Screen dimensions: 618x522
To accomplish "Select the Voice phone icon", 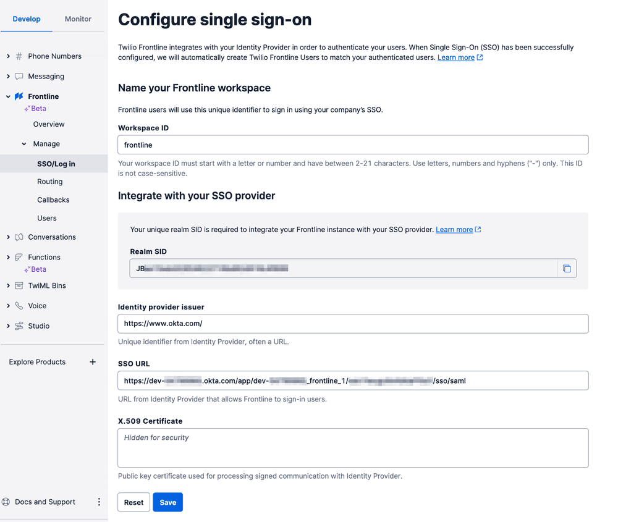I will click(x=19, y=305).
